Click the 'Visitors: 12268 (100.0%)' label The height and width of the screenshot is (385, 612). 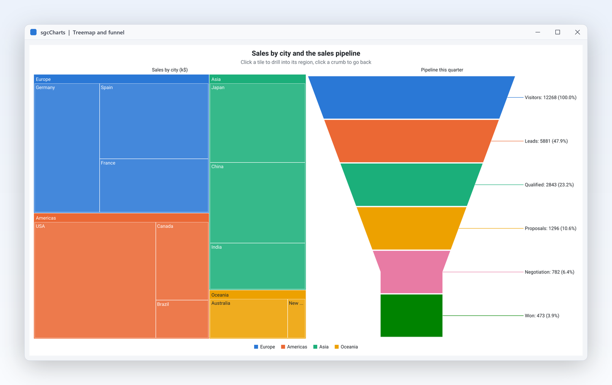pyautogui.click(x=550, y=98)
